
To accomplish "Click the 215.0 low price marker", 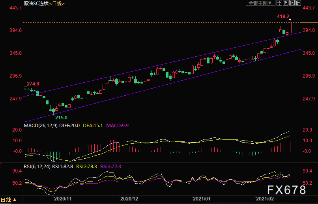I will point(61,117).
